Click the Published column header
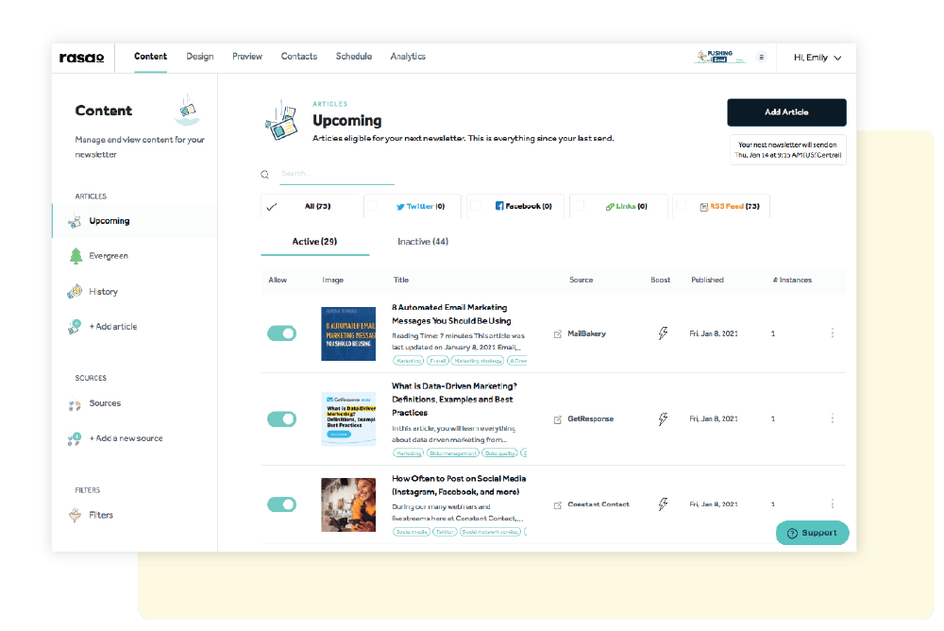The height and width of the screenshot is (631, 944). pyautogui.click(x=707, y=281)
